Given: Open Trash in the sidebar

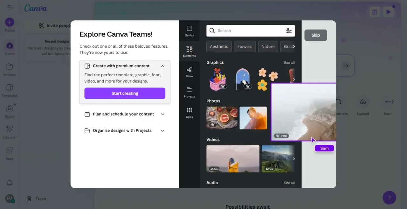Looking at the screenshot, I should click(x=36, y=199).
